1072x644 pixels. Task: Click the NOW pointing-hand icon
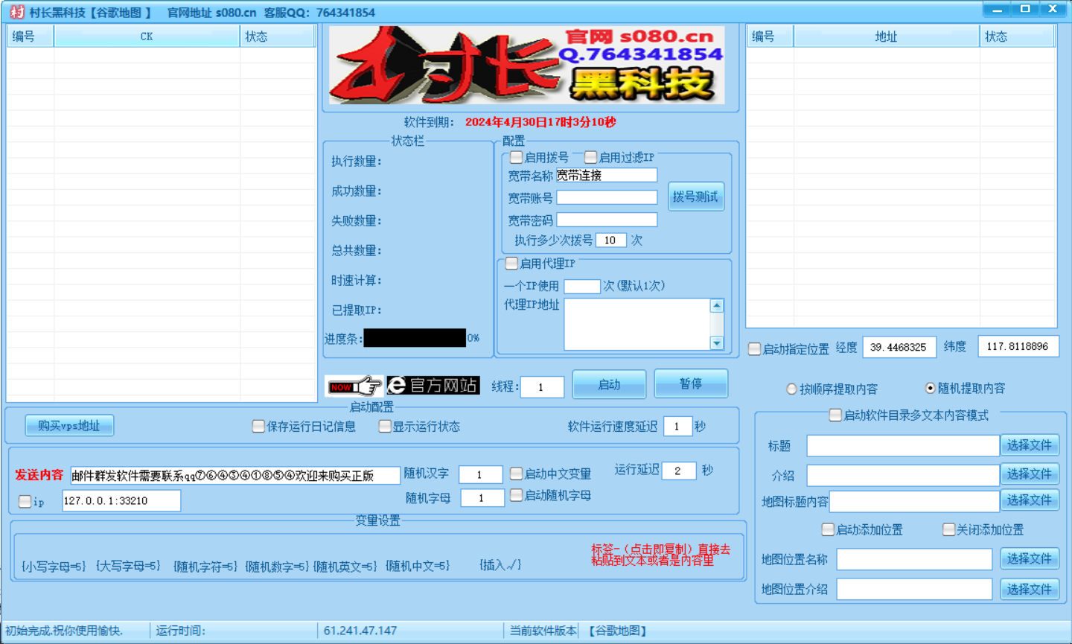tap(354, 386)
